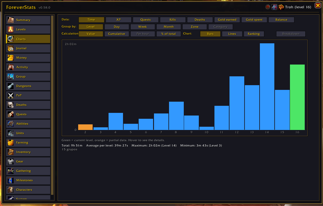Click the green level 16 bar
This screenshot has width=323, height=206.
297,97
